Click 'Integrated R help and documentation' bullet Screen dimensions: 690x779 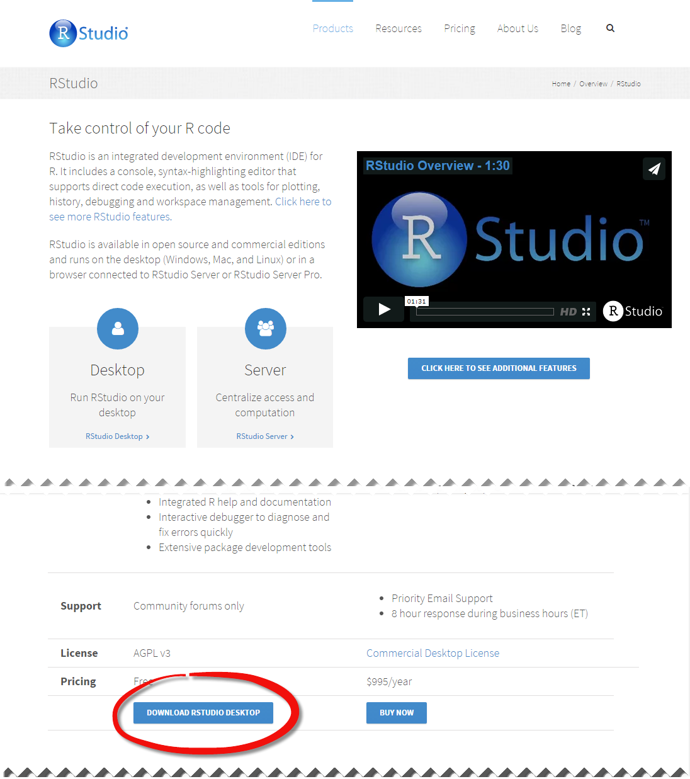(x=245, y=502)
